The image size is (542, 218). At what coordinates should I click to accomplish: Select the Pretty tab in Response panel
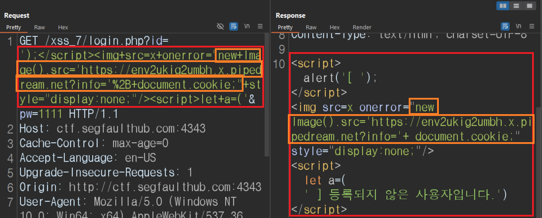285,27
